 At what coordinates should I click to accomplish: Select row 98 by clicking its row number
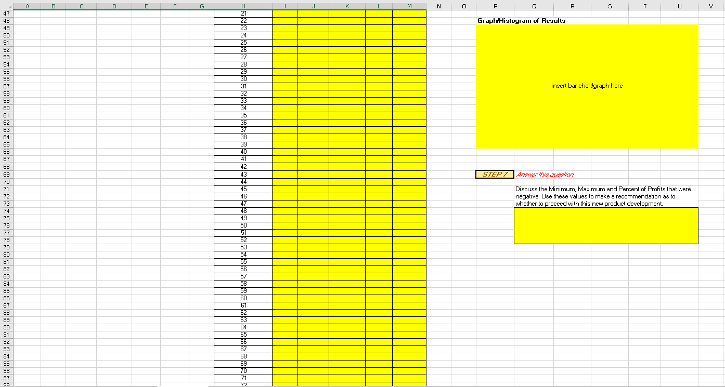[x=6, y=383]
